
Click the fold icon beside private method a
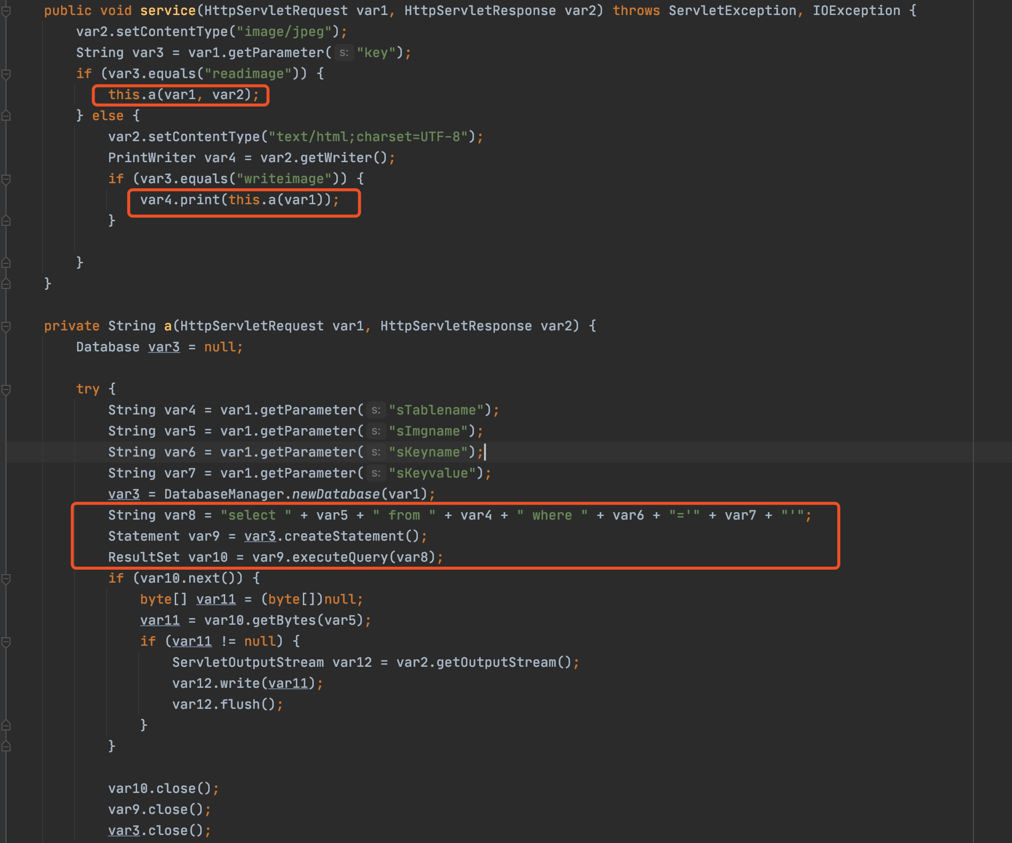[6, 326]
